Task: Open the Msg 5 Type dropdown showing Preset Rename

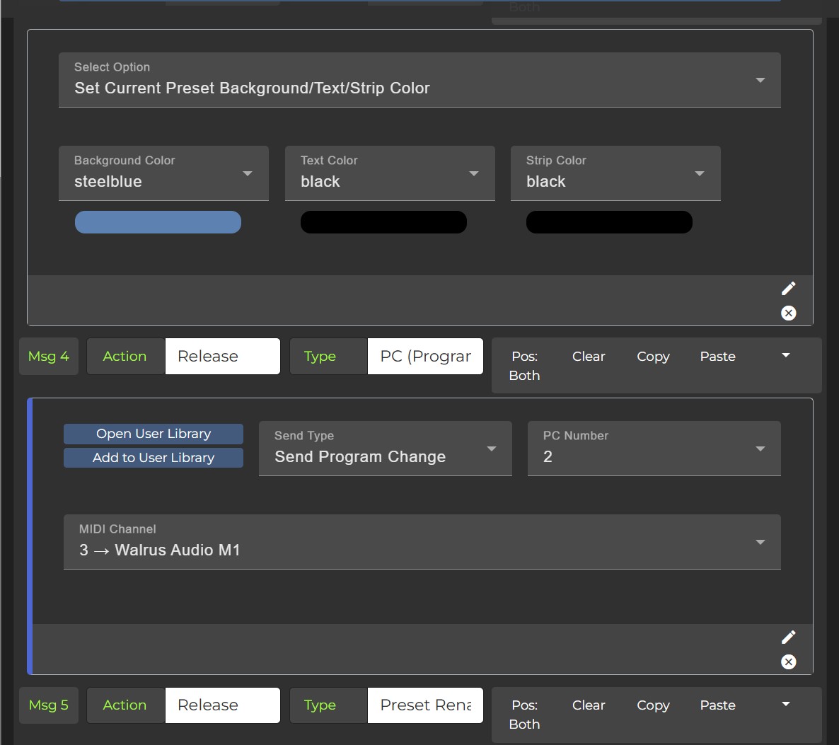Action: click(x=425, y=705)
